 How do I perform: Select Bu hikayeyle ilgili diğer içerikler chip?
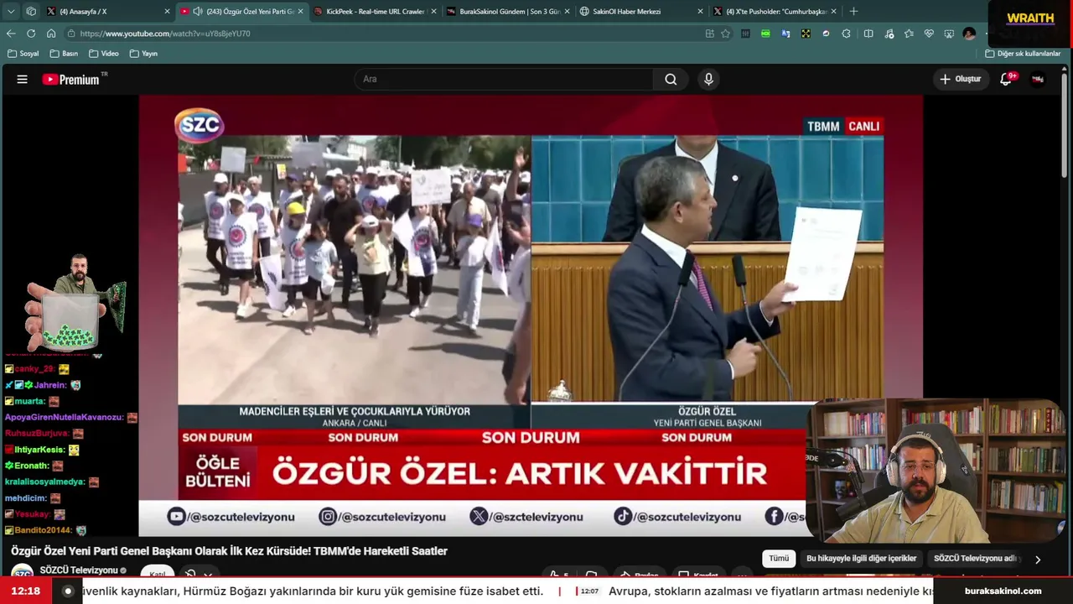coord(861,559)
